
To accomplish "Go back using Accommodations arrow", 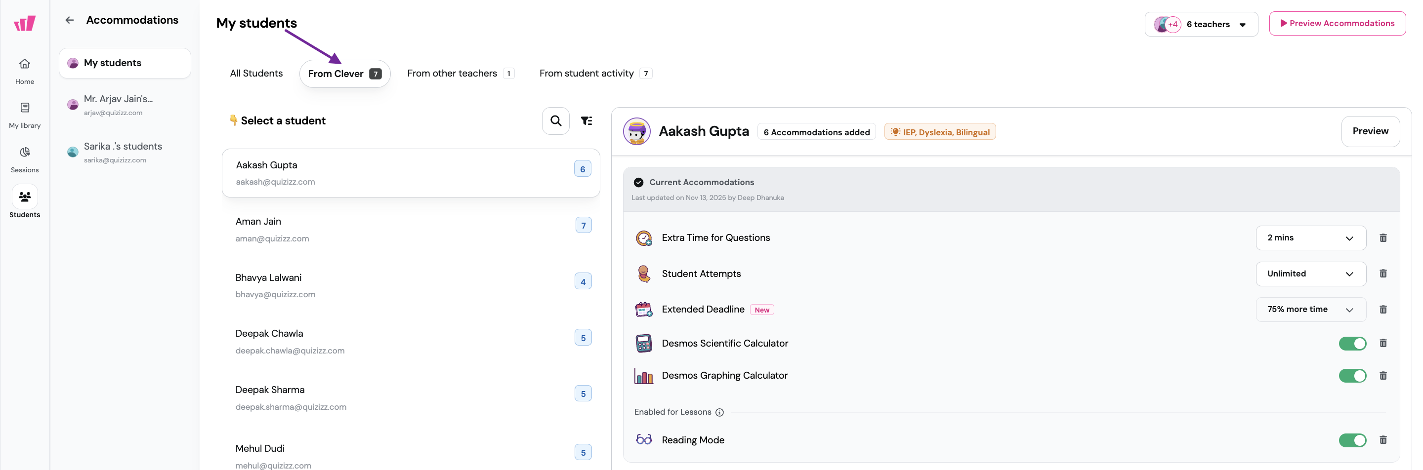I will pos(70,20).
